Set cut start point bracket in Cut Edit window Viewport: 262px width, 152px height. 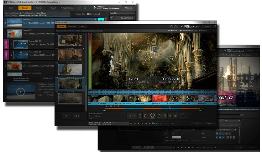(145, 116)
